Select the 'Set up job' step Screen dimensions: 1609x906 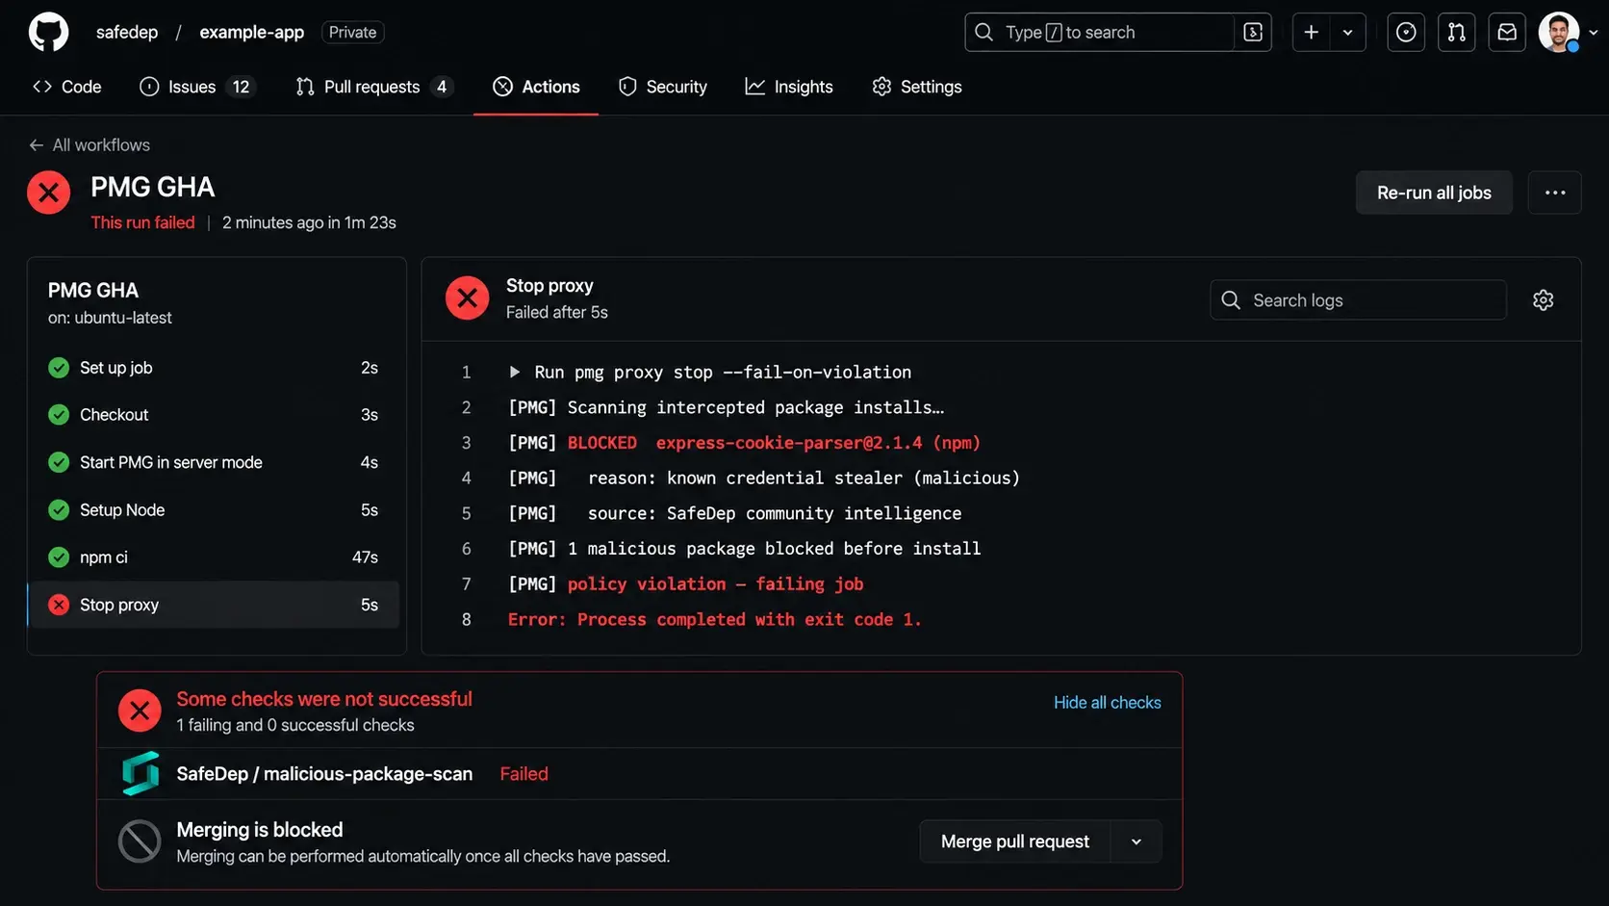tap(213, 367)
